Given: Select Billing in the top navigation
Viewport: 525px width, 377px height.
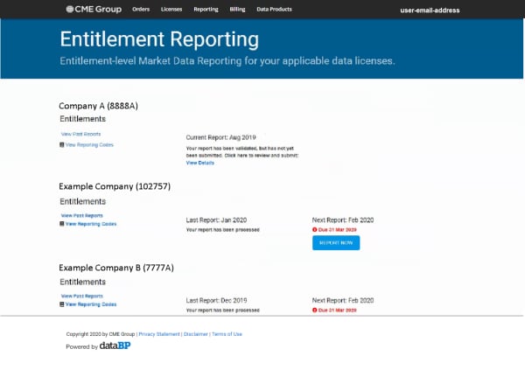Looking at the screenshot, I should (237, 9).
